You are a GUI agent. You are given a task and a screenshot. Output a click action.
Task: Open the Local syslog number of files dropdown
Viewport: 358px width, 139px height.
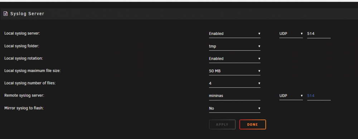coord(235,83)
